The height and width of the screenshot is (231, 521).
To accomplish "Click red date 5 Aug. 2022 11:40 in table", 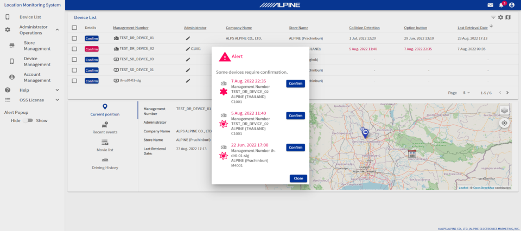I will [363, 49].
